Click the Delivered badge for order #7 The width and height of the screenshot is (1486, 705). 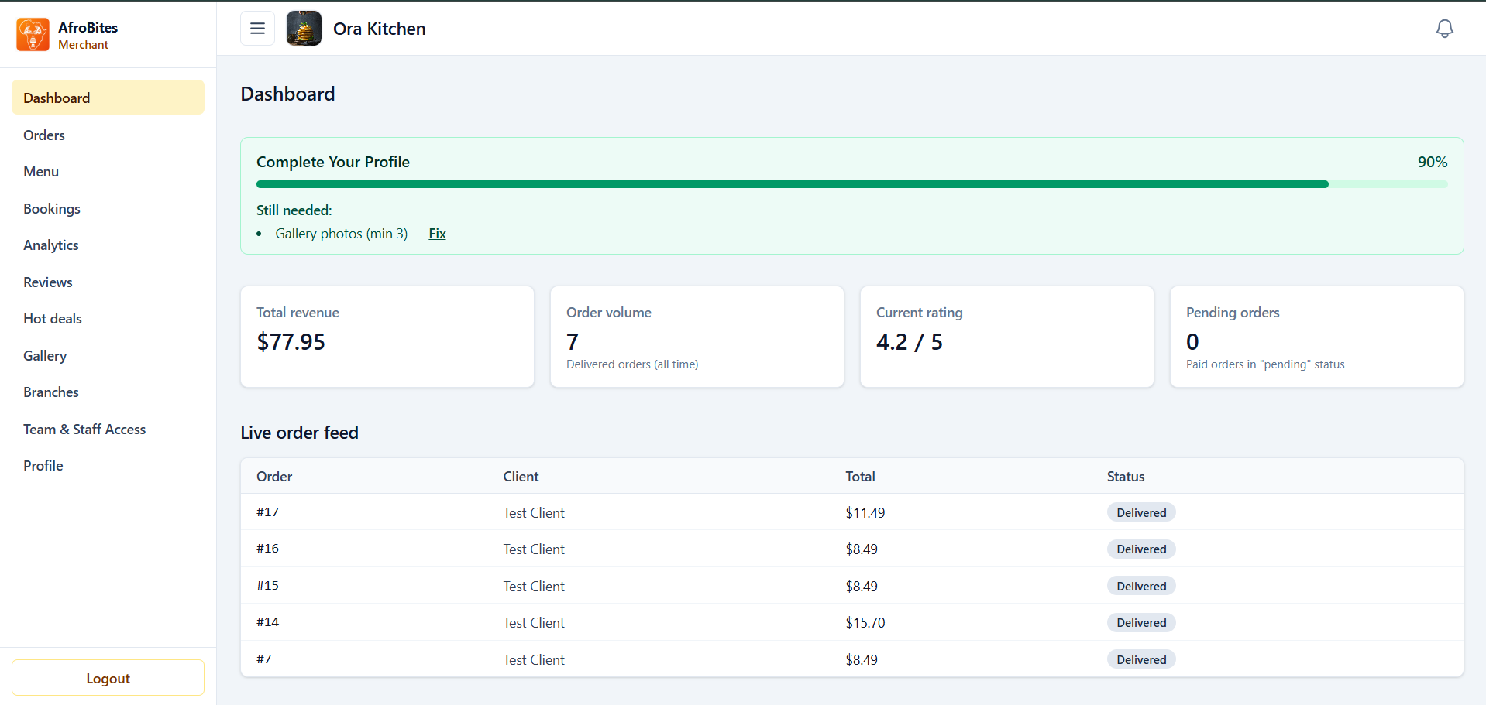coord(1141,659)
